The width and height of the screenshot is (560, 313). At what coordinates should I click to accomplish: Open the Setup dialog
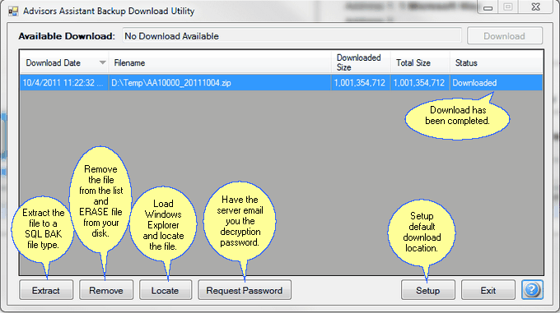click(428, 290)
